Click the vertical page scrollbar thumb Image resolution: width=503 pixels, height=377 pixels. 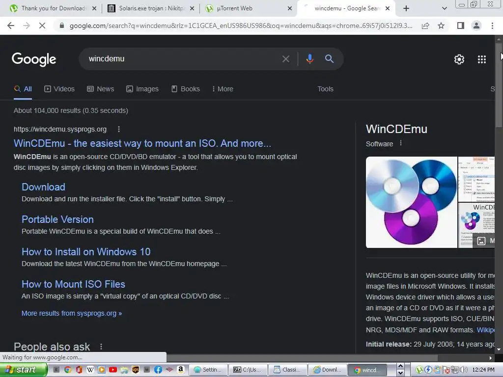coord(499,85)
